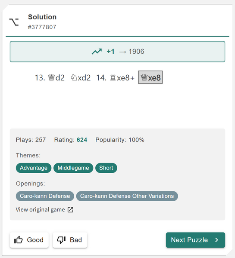This screenshot has width=235, height=258.
Task: Click the thumbs-up icon
Action: coord(18,240)
